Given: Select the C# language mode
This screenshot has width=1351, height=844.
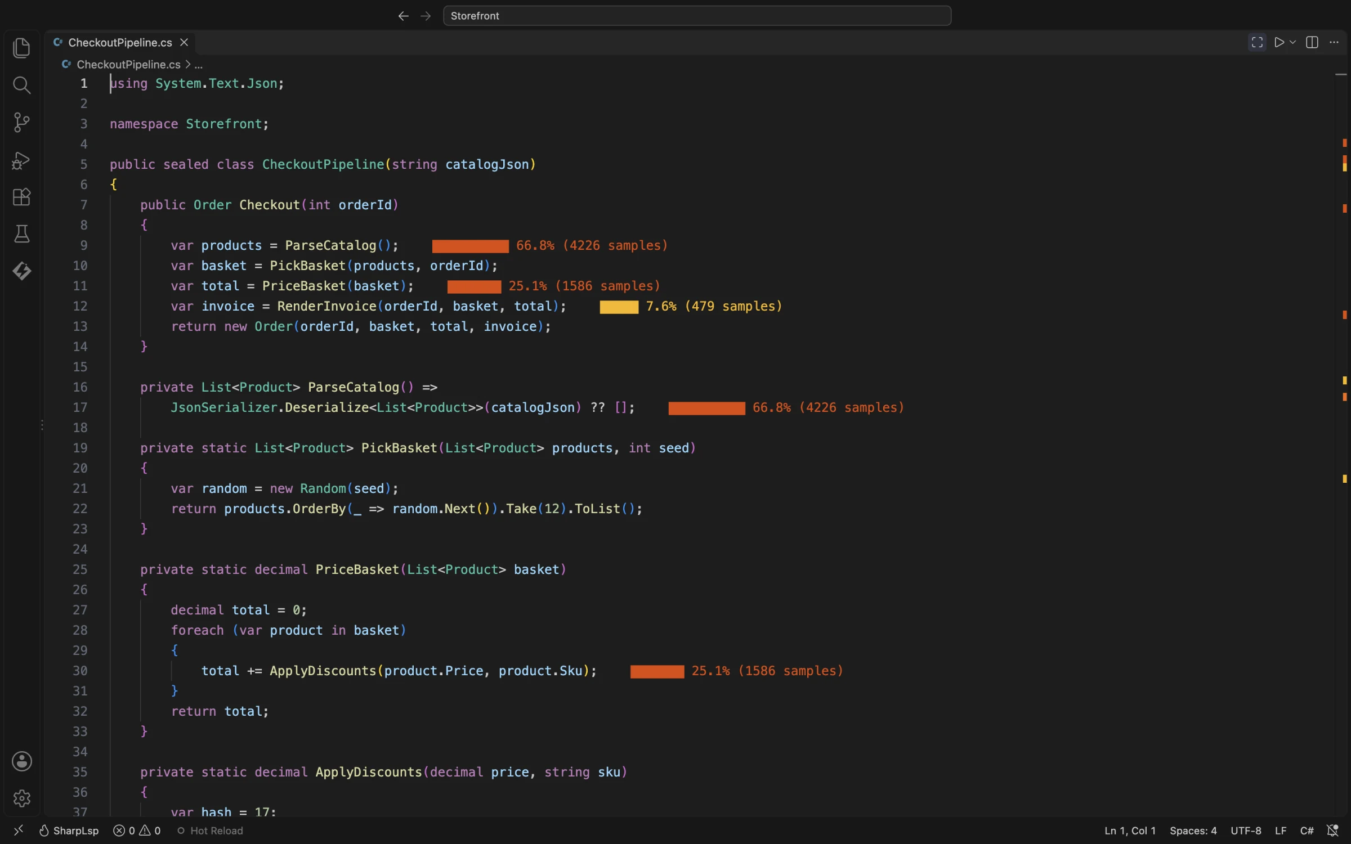Looking at the screenshot, I should click(1307, 830).
